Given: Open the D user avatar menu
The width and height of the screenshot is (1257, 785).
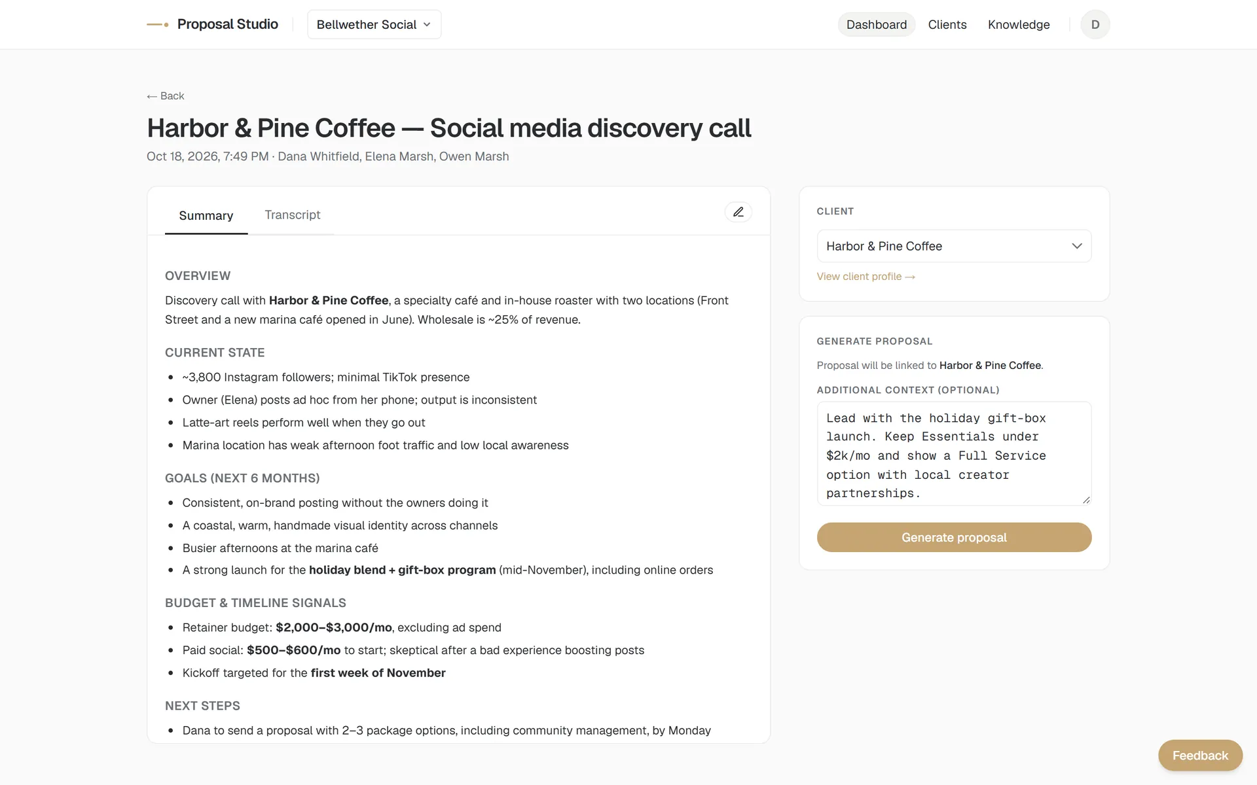Looking at the screenshot, I should pos(1095,24).
